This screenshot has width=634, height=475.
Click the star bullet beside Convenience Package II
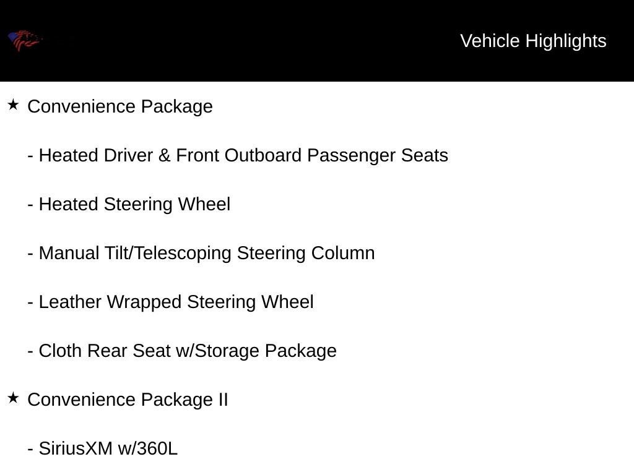pos(13,398)
